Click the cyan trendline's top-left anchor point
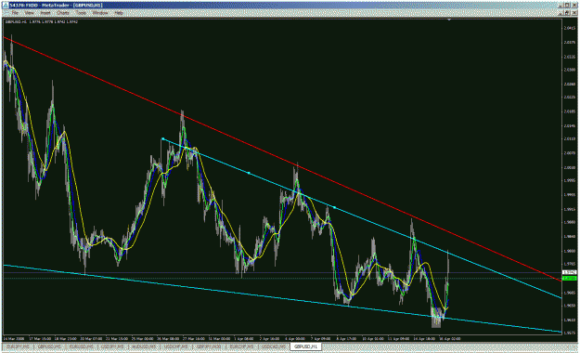The image size is (580, 353). click(162, 139)
